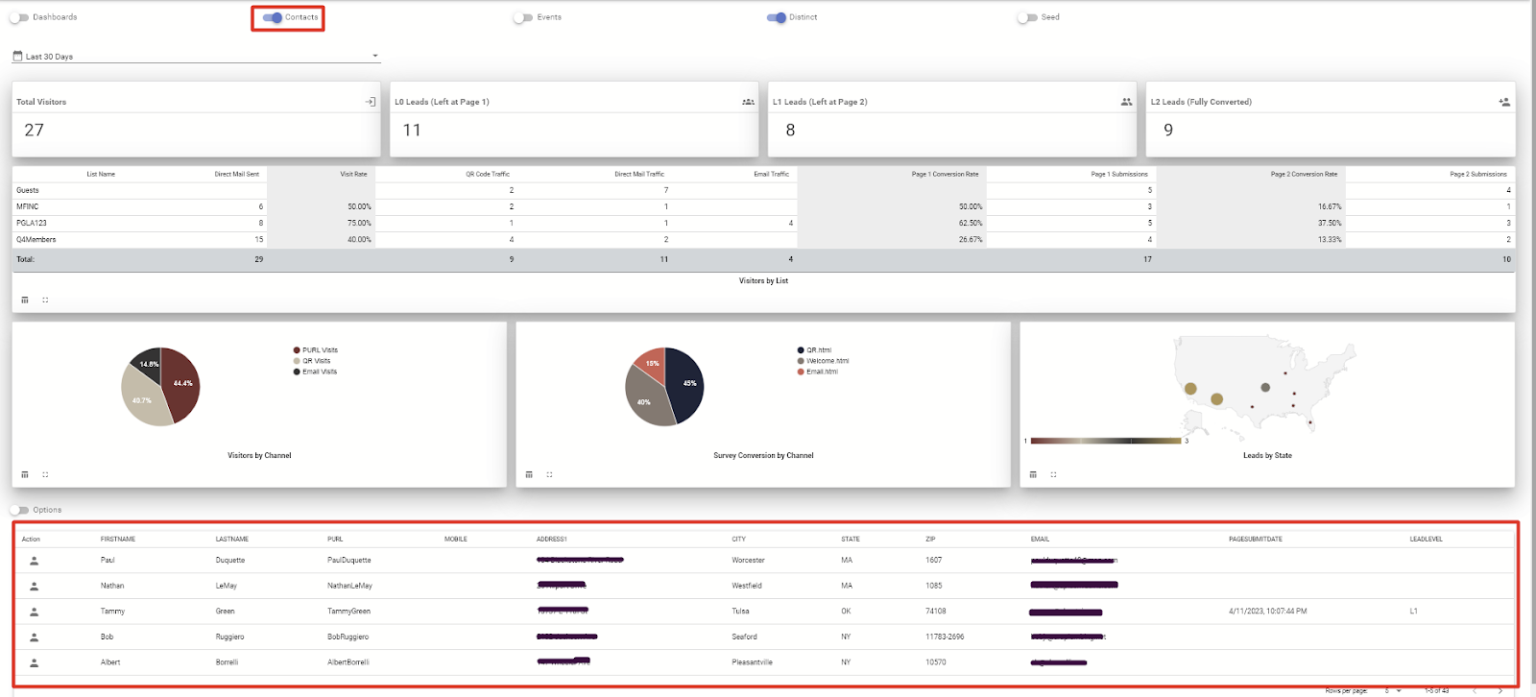1536x697 pixels.
Task: Open contact action icon for Bob Ruggiero
Action: 35,637
